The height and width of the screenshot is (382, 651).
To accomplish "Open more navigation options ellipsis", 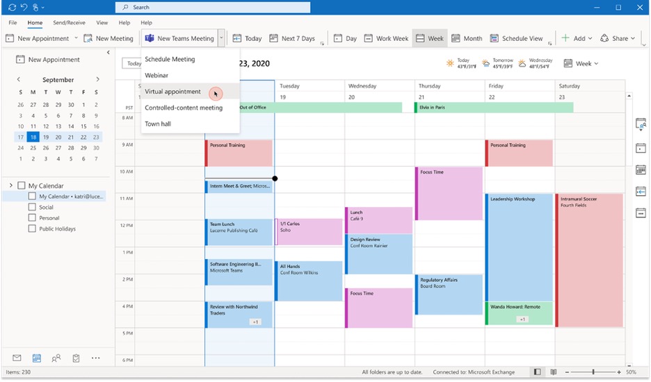I will [x=95, y=358].
